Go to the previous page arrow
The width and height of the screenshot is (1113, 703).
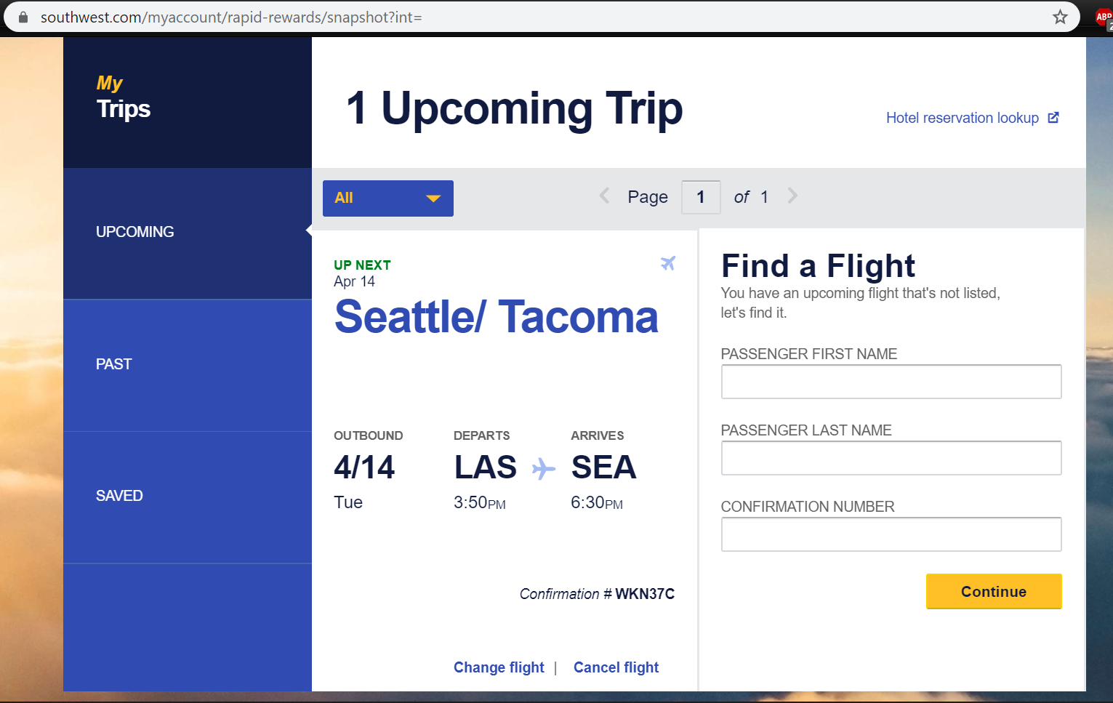coord(604,196)
